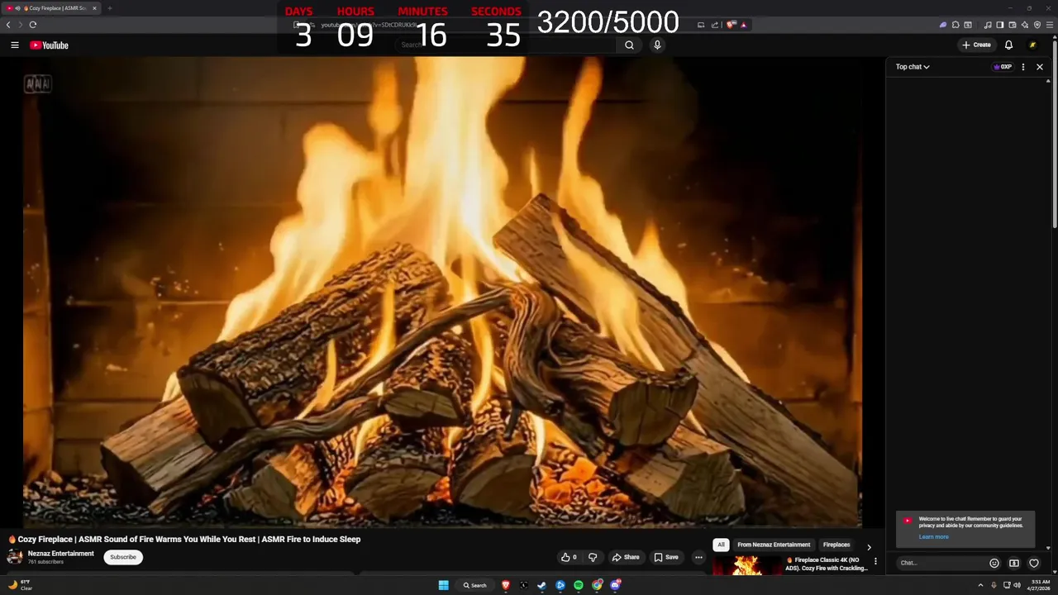
Task: Go to the YouTube home logo
Action: pyautogui.click(x=50, y=45)
